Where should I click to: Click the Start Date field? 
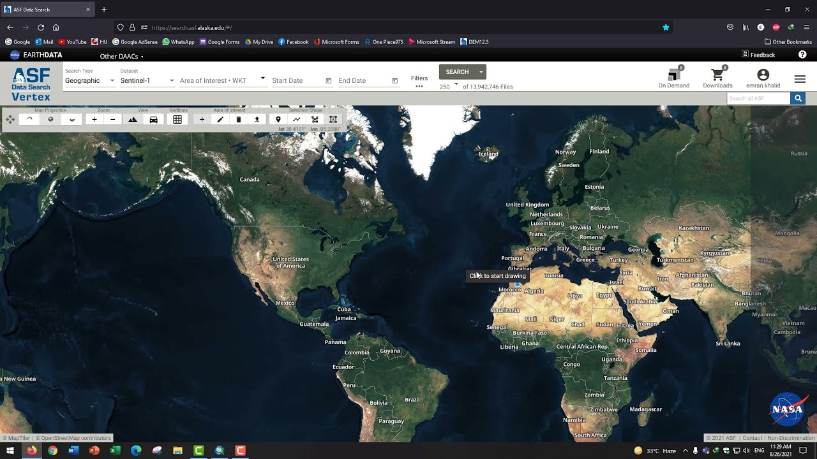point(297,80)
